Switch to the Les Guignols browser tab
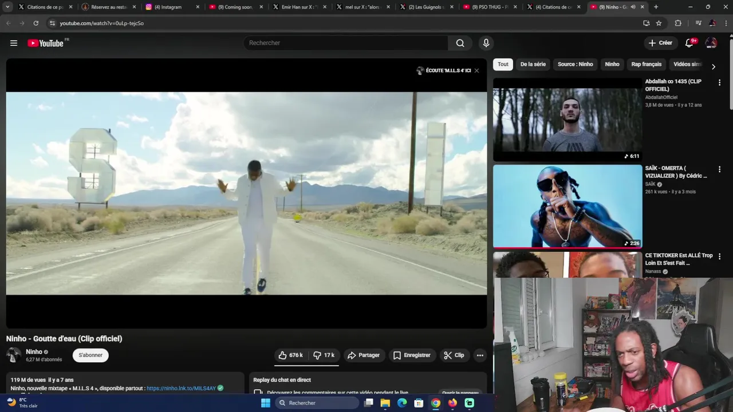Viewport: 733px width, 412px height. (426, 7)
